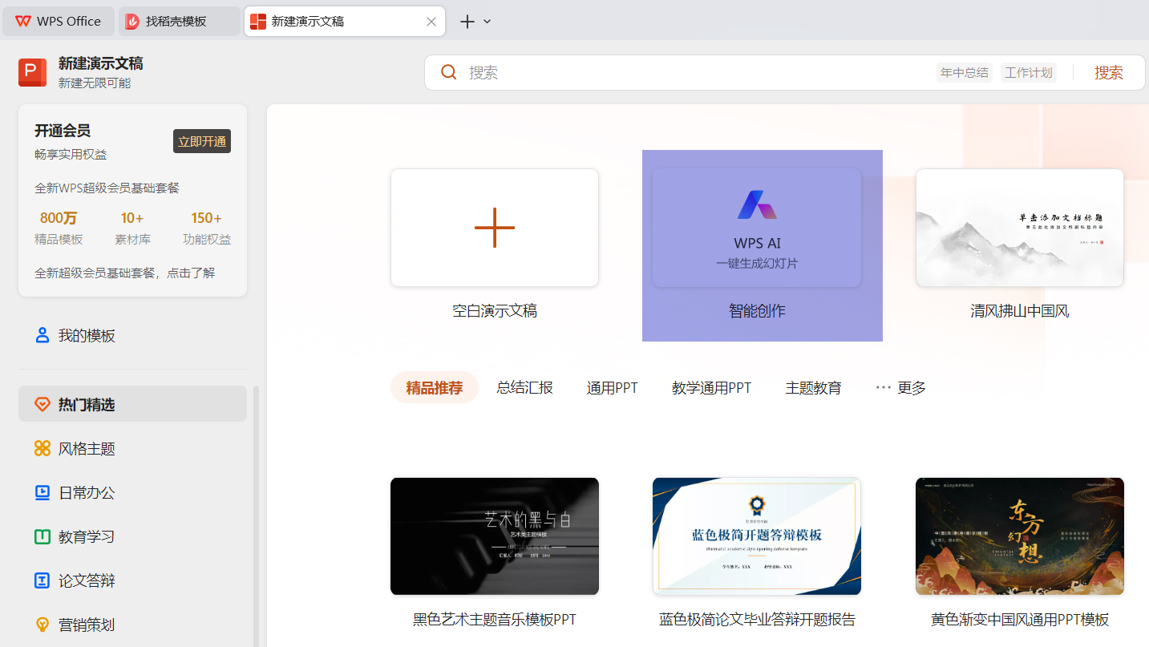Screen dimensions: 1149x647
Task: Click the 年中总结 hot search tag
Action: coord(964,71)
